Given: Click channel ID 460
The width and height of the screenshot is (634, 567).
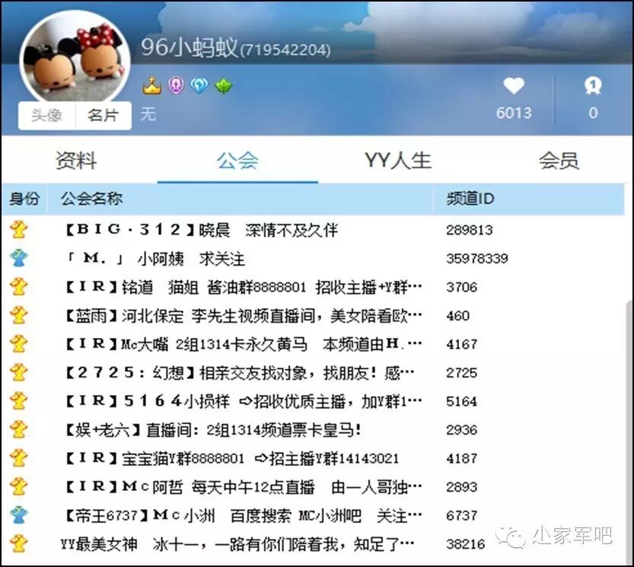Looking at the screenshot, I should pyautogui.click(x=457, y=315).
